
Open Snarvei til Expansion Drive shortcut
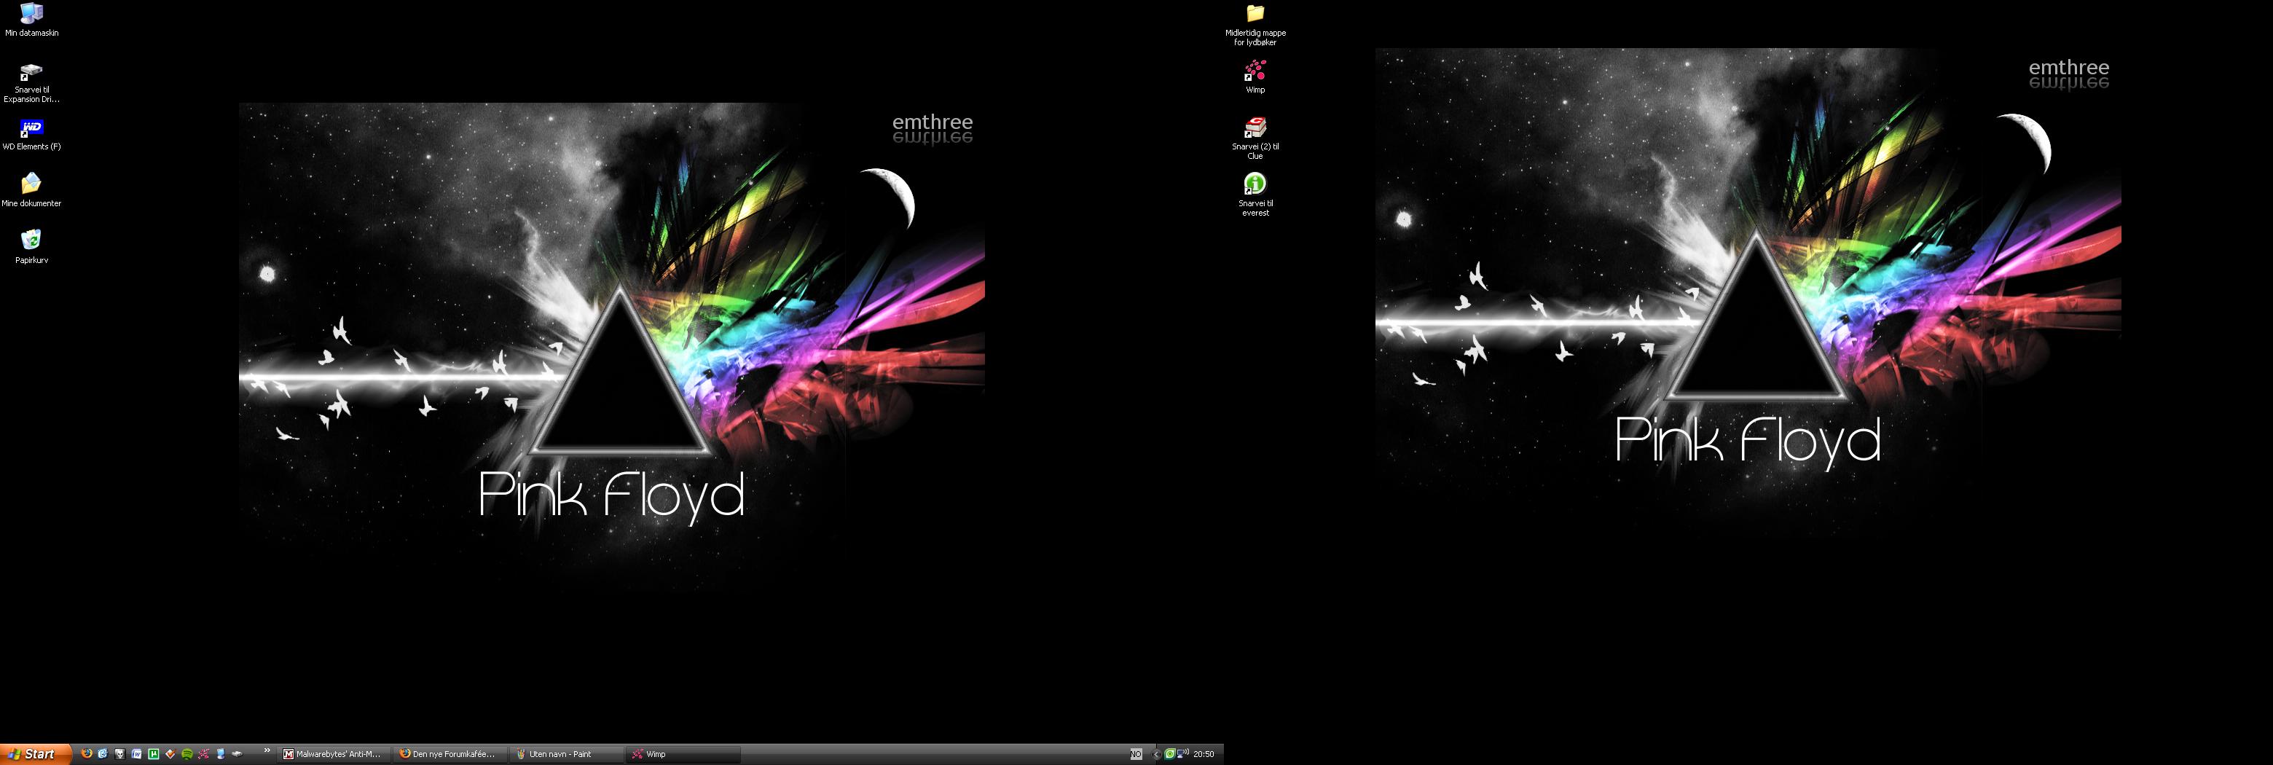31,83
